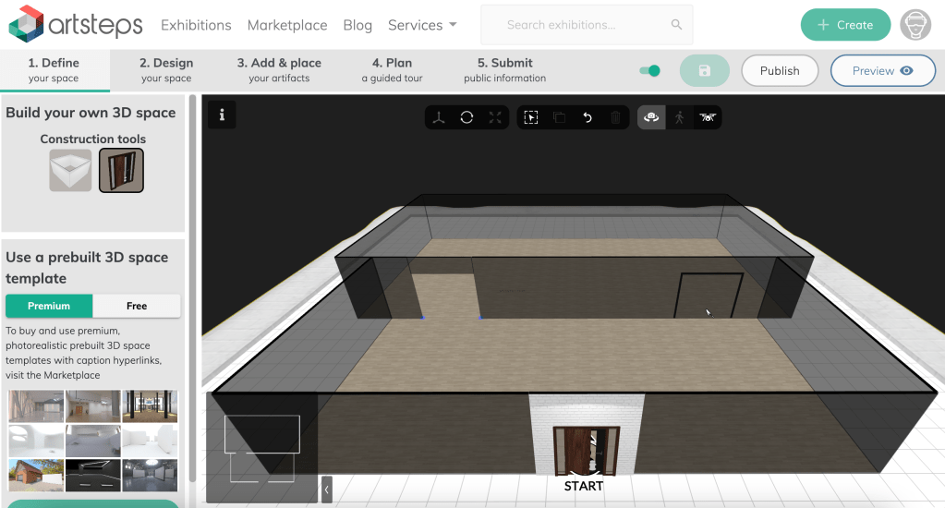Switch to drone fly camera mode
The height and width of the screenshot is (508, 945).
click(x=708, y=117)
